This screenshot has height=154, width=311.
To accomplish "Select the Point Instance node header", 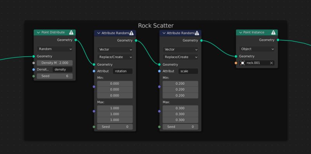I will (x=257, y=32).
